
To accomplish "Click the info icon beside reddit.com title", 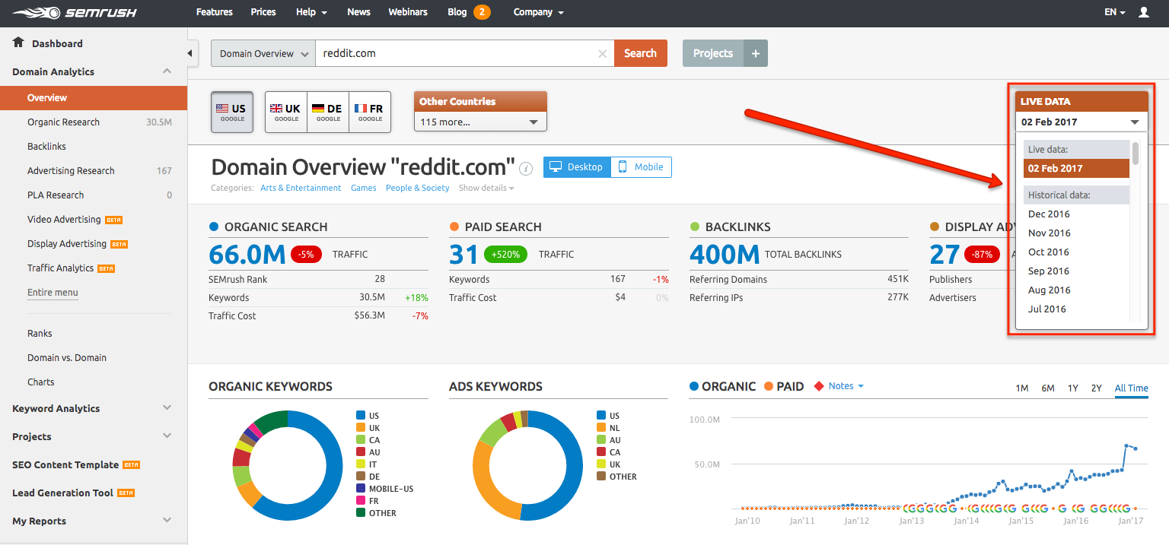I will (x=526, y=168).
